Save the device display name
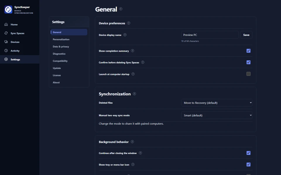This screenshot has width=281, height=175. tap(246, 35)
